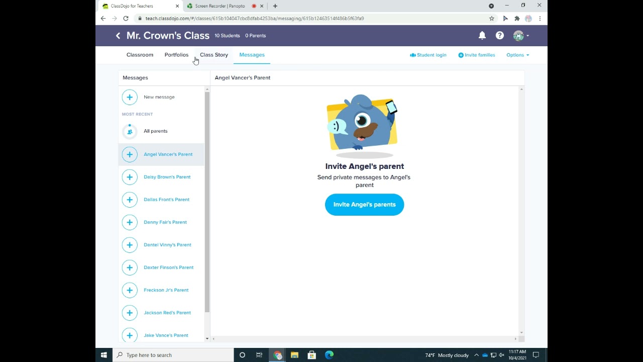
Task: Open Danny Fair's Parent conversation
Action: point(165,222)
